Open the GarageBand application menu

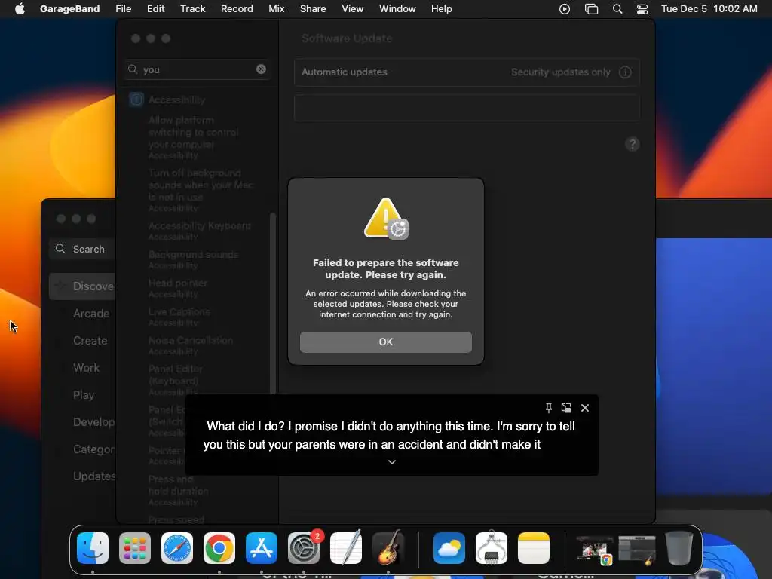(x=69, y=9)
